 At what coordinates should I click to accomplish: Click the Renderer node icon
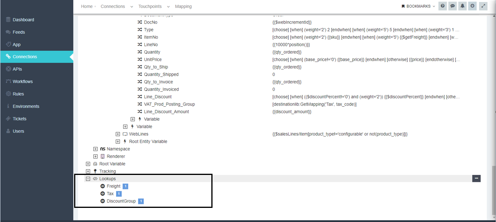tap(103, 156)
